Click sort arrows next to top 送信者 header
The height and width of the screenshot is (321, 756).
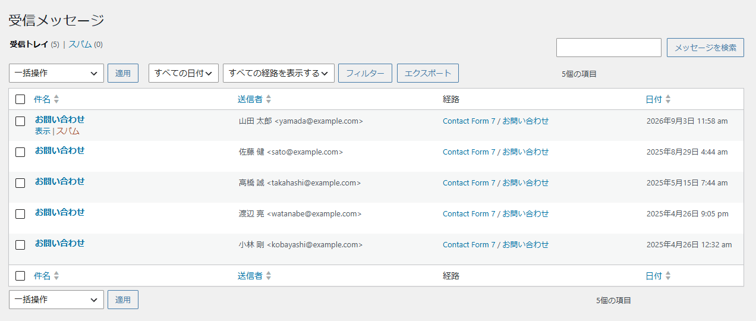coord(269,99)
